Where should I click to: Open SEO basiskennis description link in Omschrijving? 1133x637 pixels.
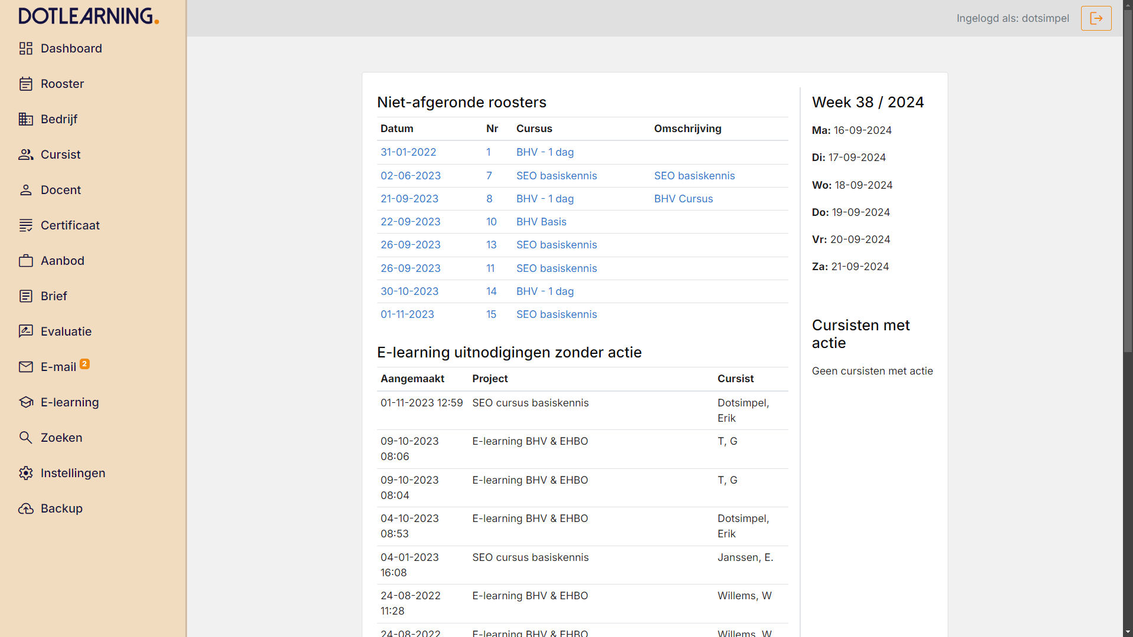tap(695, 176)
